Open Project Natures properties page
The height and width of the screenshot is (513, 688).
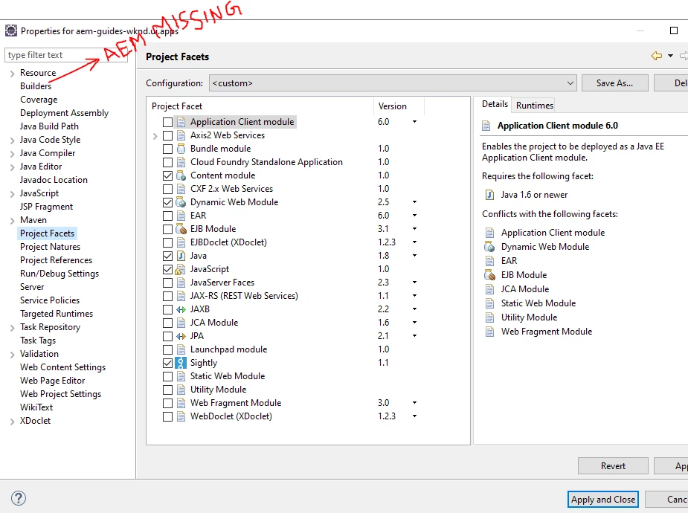point(50,247)
